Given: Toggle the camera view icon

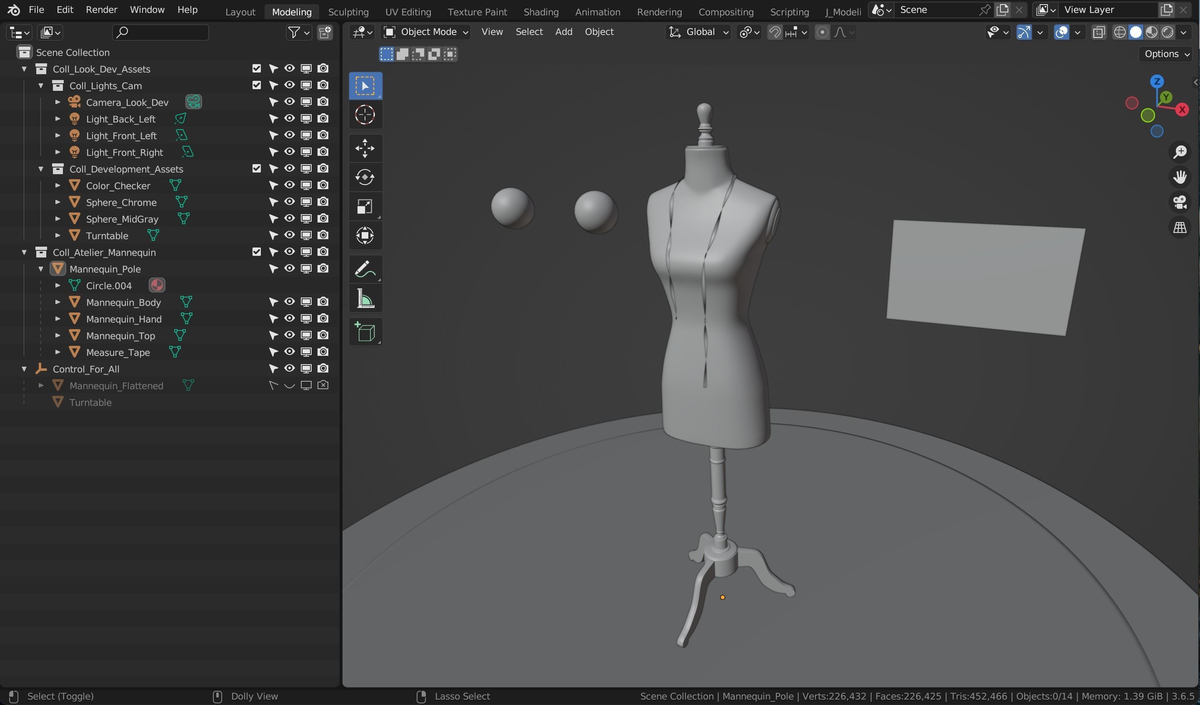Looking at the screenshot, I should click(x=1180, y=202).
